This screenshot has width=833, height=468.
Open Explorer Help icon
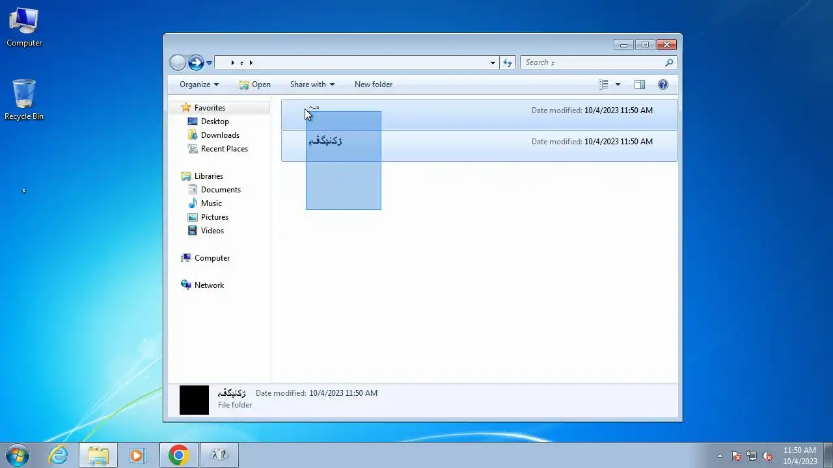tap(663, 84)
